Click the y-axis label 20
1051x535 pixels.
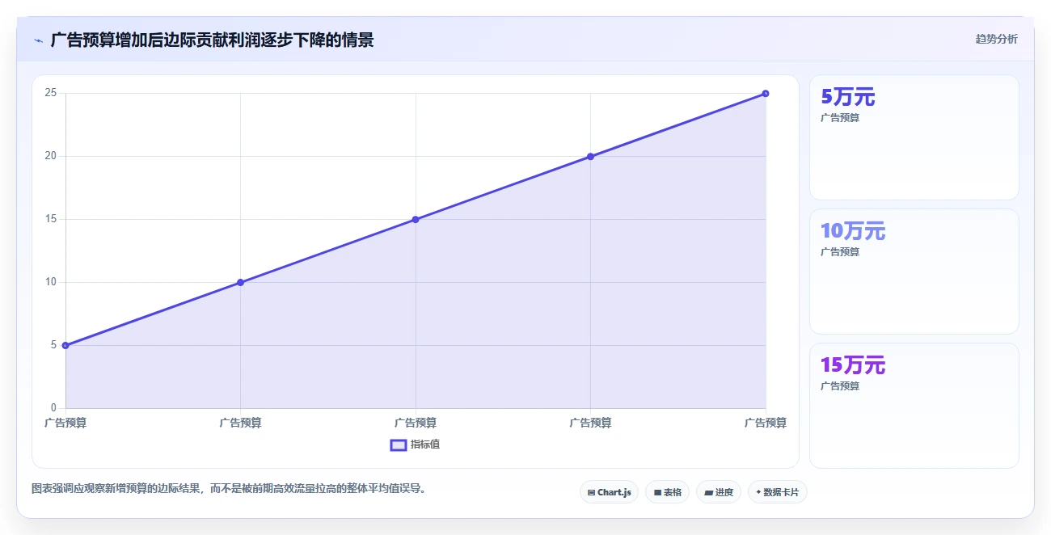[51, 156]
